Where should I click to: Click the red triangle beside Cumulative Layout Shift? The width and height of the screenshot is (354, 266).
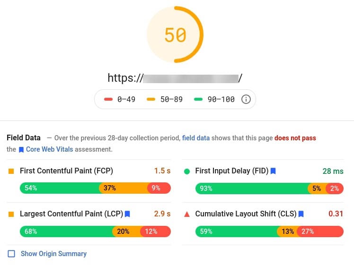click(x=187, y=214)
